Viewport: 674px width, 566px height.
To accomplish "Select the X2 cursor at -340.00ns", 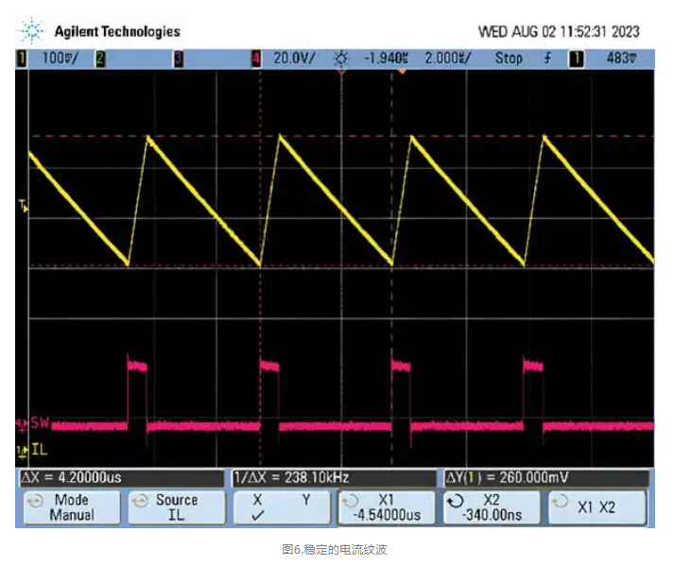I will pyautogui.click(x=493, y=507).
